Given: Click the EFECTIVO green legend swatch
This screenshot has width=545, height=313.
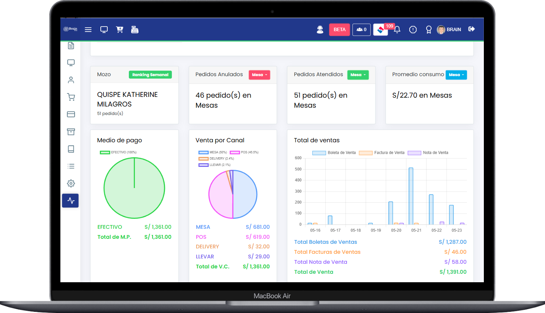Looking at the screenshot, I should pos(105,152).
